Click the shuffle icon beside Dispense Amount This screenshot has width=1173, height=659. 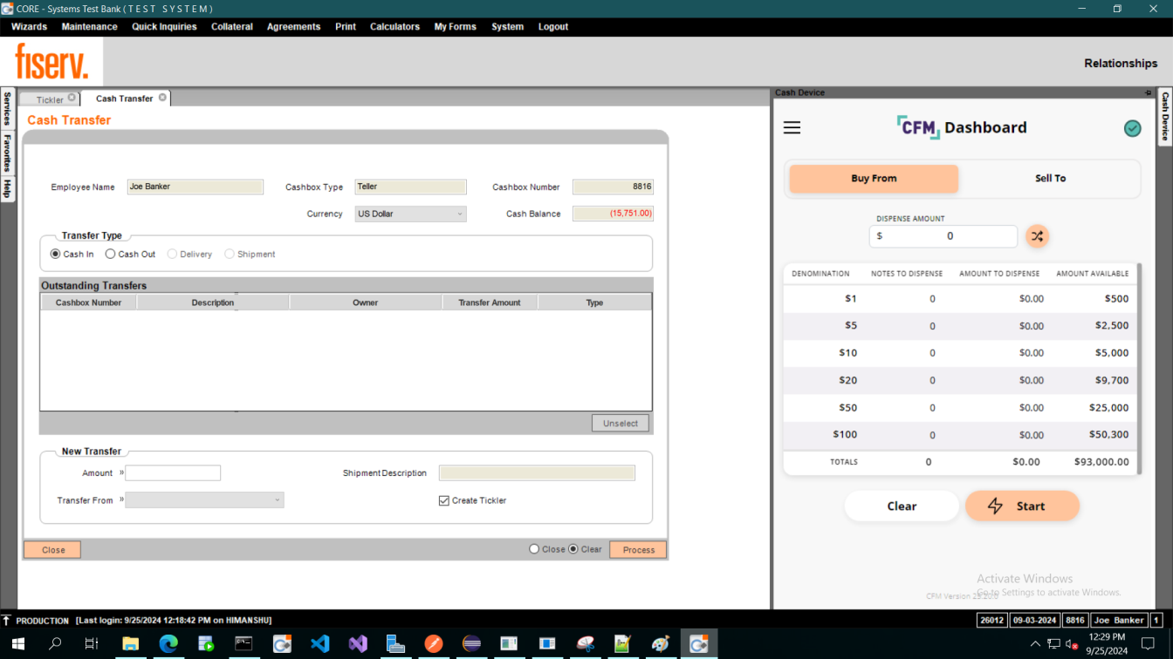1037,236
